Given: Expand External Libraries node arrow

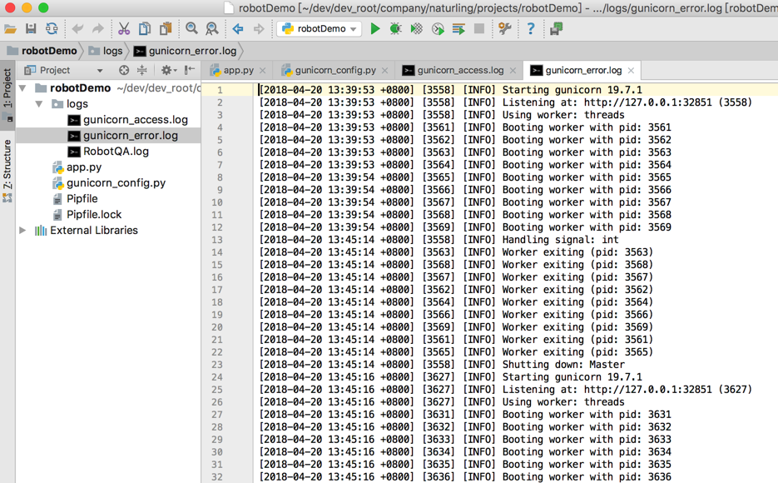Looking at the screenshot, I should click(22, 231).
